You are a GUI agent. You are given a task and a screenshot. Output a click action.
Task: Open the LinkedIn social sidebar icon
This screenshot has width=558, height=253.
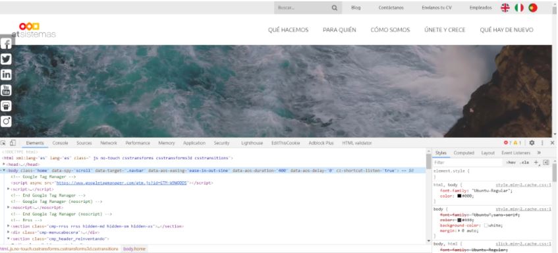6,74
